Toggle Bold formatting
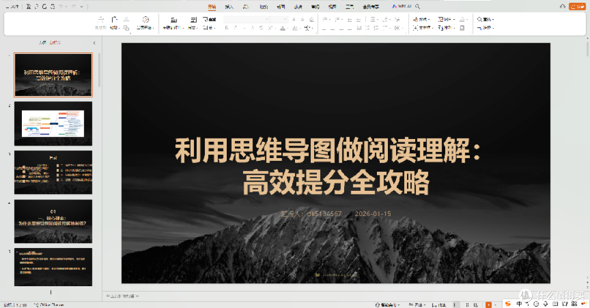 click(227, 28)
